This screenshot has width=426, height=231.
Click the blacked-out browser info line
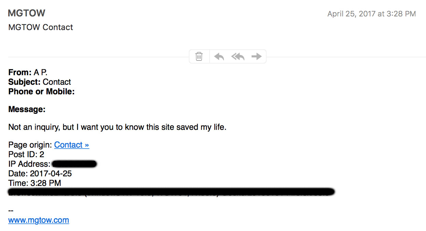[x=171, y=192]
